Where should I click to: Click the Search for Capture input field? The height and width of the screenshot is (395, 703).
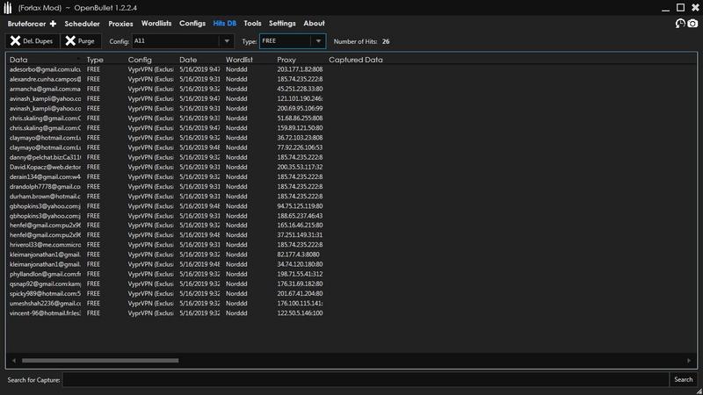point(366,380)
